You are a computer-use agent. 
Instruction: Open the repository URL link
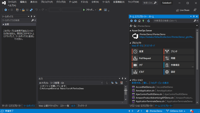click(166, 37)
